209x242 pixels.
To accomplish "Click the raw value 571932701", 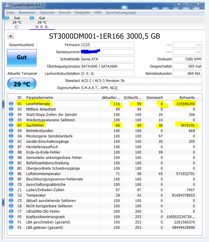I will (185, 174).
